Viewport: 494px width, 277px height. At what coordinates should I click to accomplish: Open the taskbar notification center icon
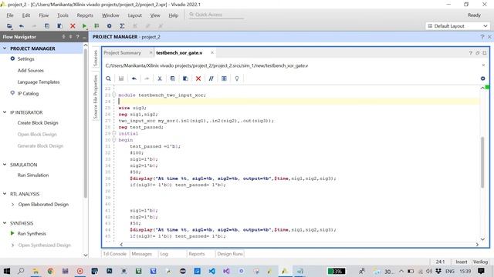[x=481, y=271]
